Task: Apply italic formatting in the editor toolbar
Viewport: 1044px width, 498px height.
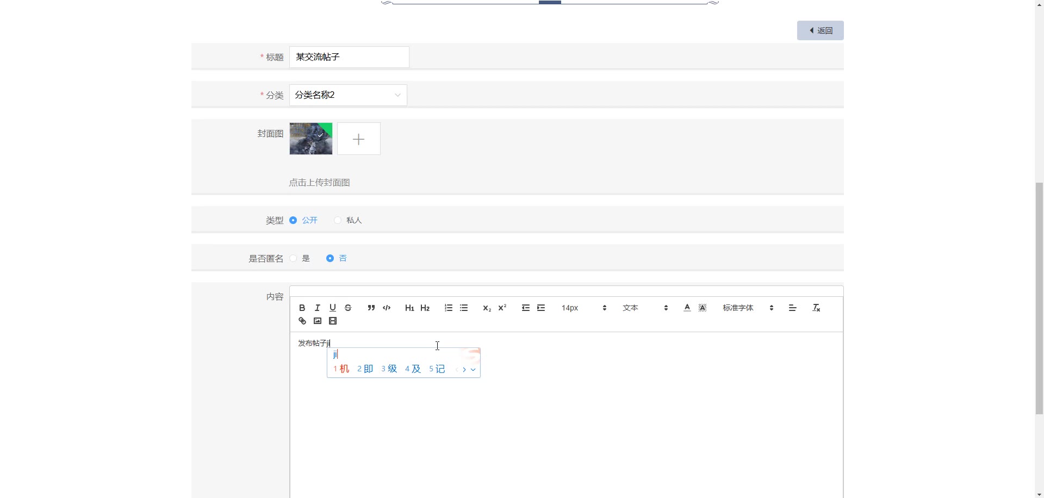Action: tap(318, 308)
